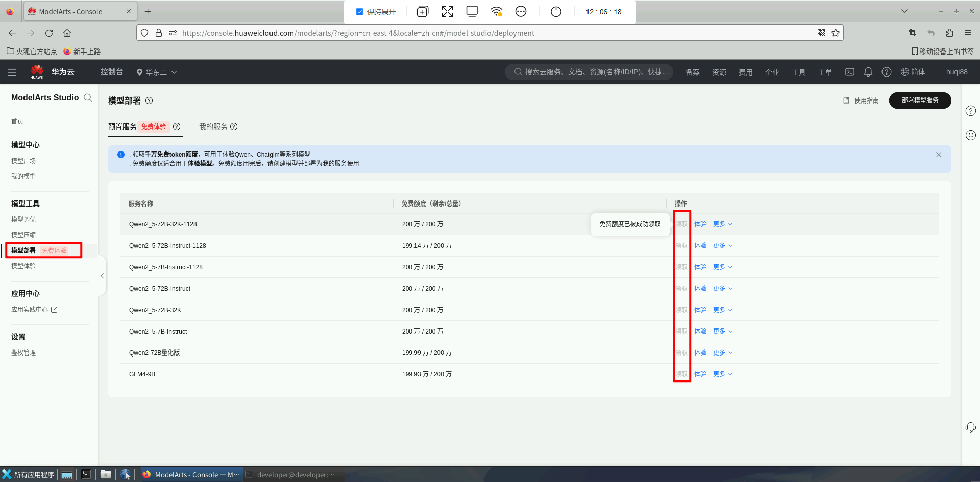Open 鉴权管理 in the sidebar
The image size is (980, 482).
tap(23, 352)
